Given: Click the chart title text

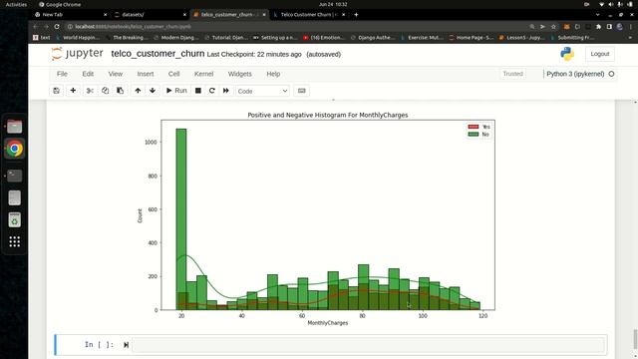Looking at the screenshot, I should coord(328,115).
